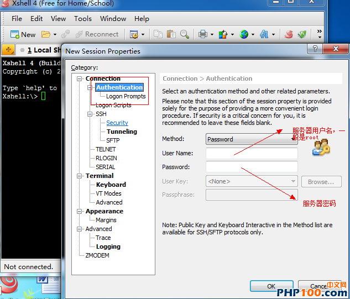
Task: Click the Font 'A' toolbar icon
Action: (264, 34)
